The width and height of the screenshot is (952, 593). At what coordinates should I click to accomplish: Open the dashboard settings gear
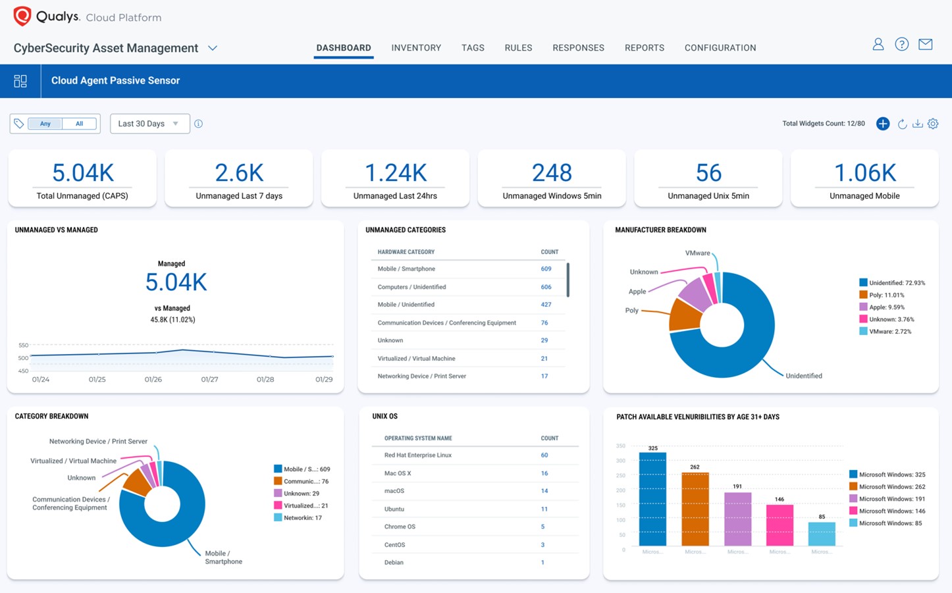pyautogui.click(x=933, y=124)
